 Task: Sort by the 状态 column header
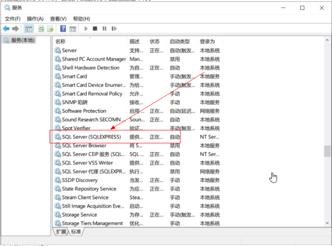pyautogui.click(x=155, y=42)
